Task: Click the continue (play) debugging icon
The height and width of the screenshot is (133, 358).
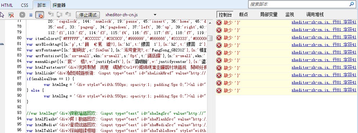Action: tap(22, 15)
